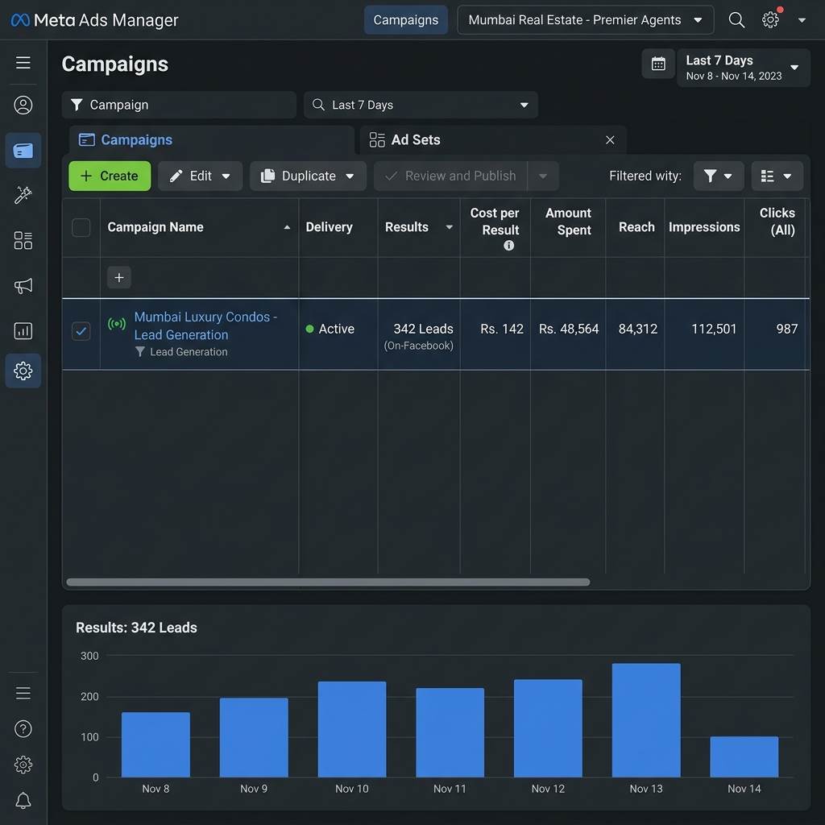Open the notifications bell icon
This screenshot has width=825, height=825.
[x=23, y=800]
